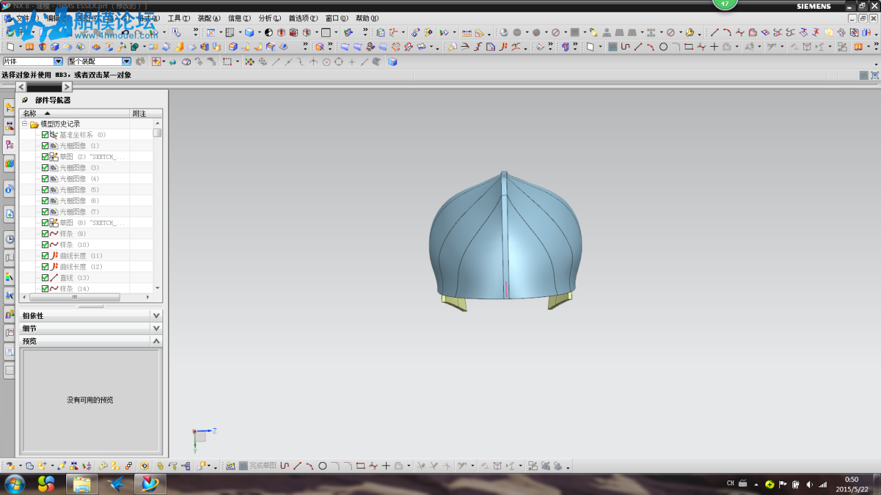Click the profile tool in second-row sketch toolbar
The image size is (881, 495).
[625, 47]
